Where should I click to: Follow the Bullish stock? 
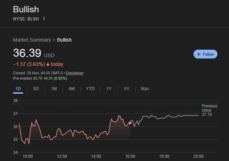coord(205,54)
